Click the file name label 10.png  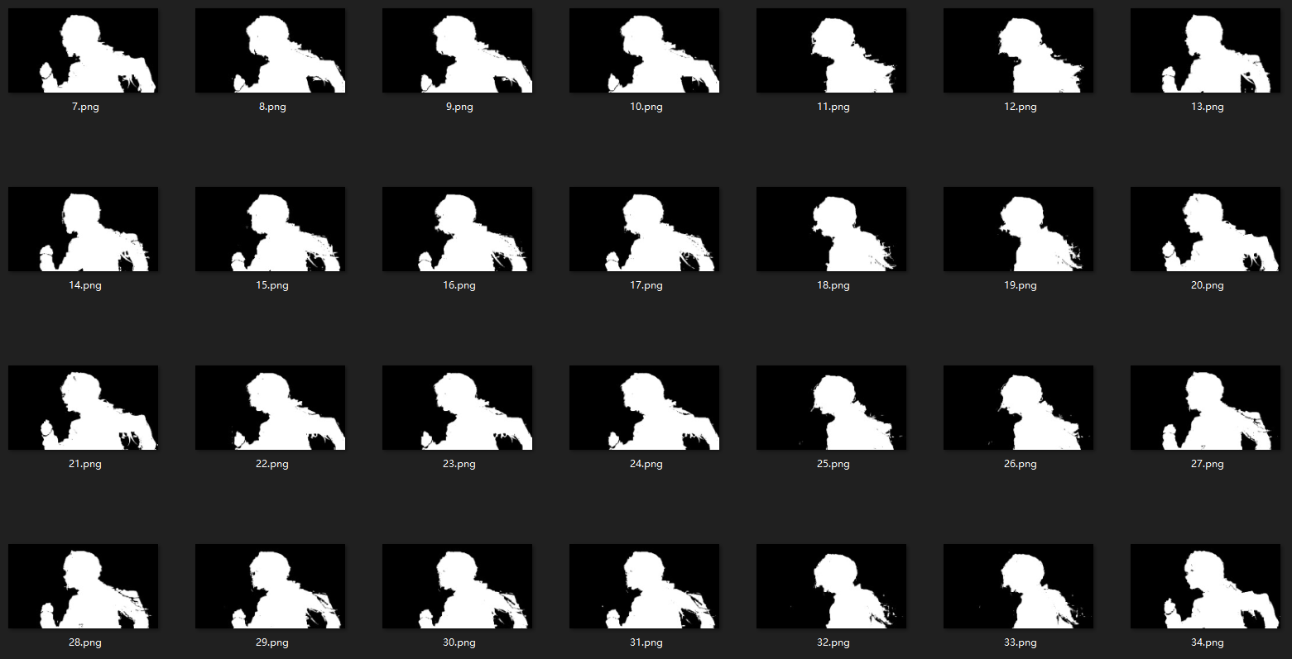click(646, 107)
